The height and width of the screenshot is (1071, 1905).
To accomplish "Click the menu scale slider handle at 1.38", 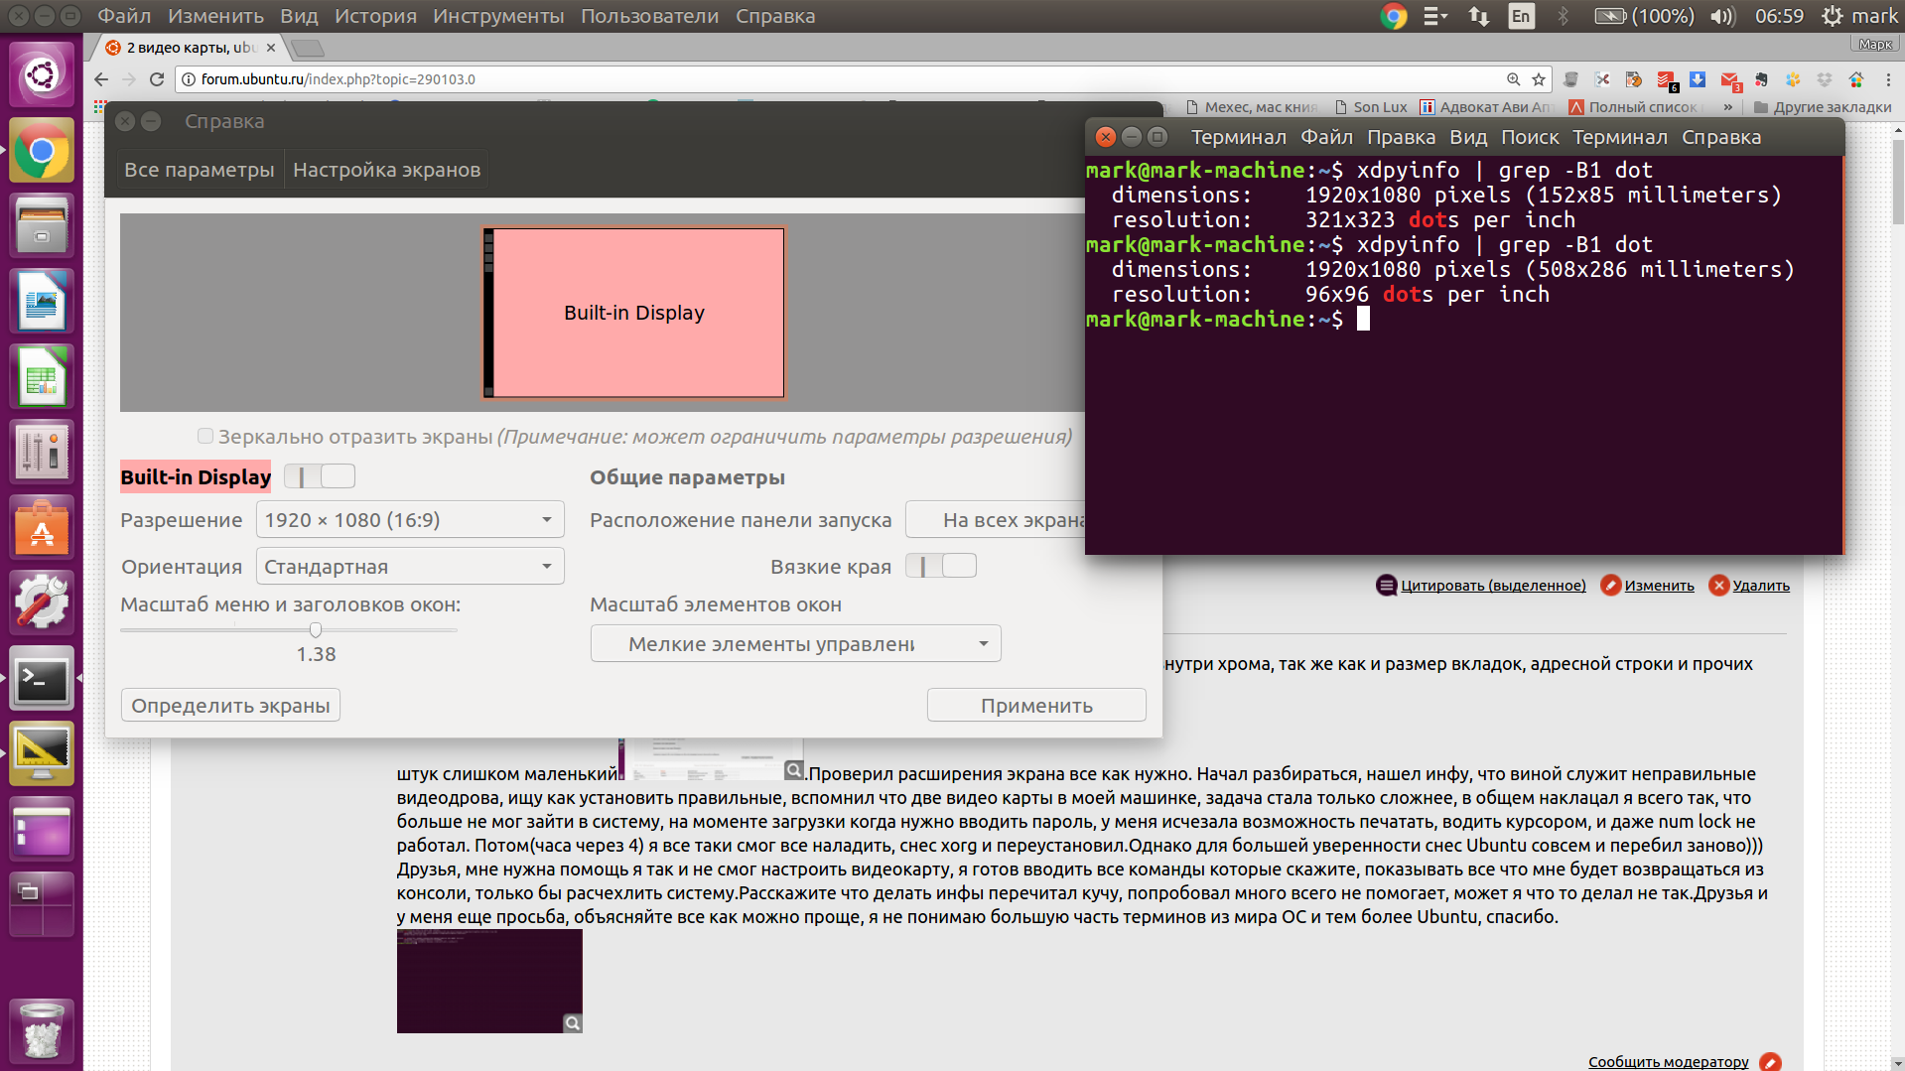I will point(316,629).
